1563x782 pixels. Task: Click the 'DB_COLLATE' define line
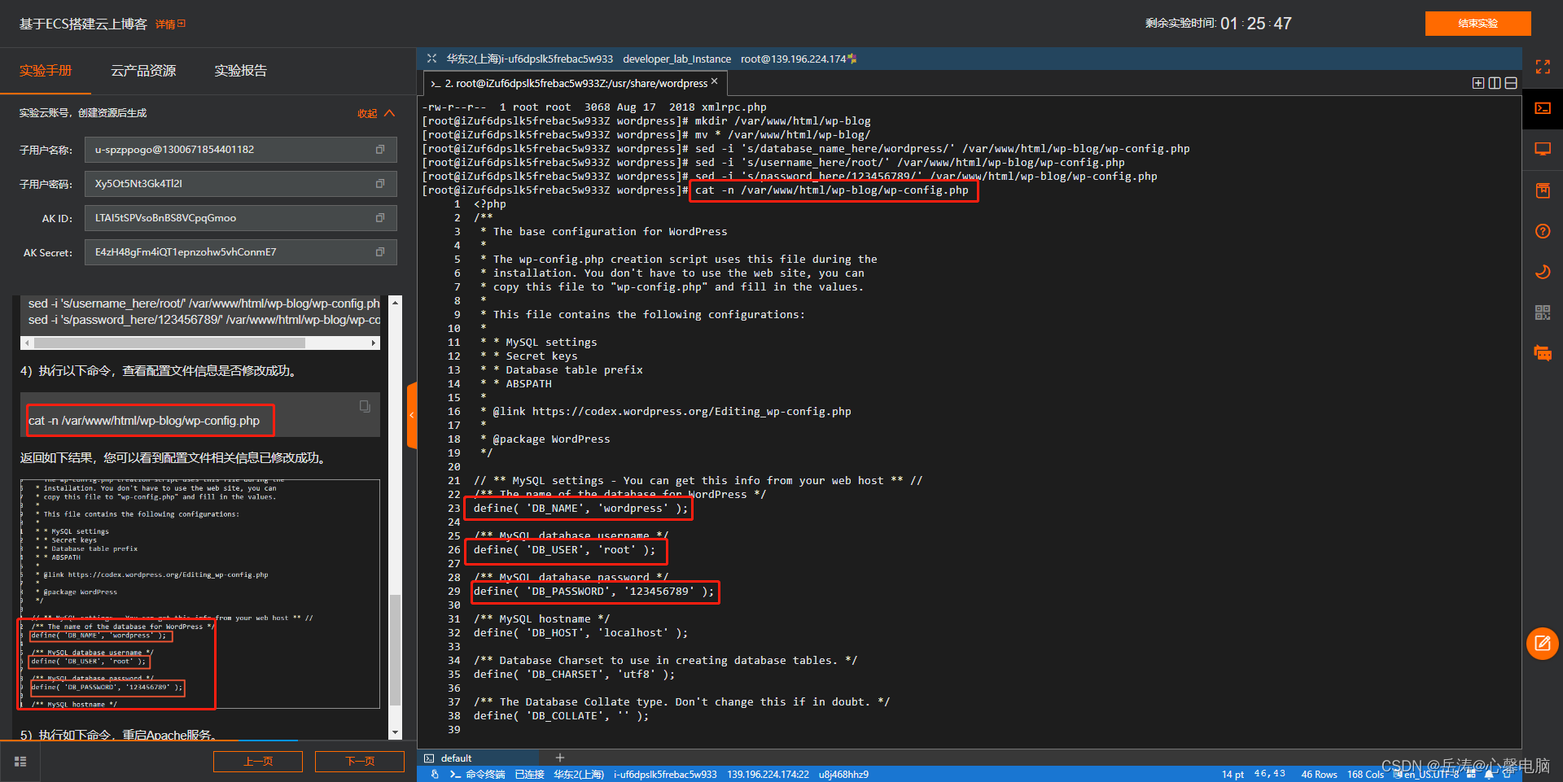click(x=561, y=716)
